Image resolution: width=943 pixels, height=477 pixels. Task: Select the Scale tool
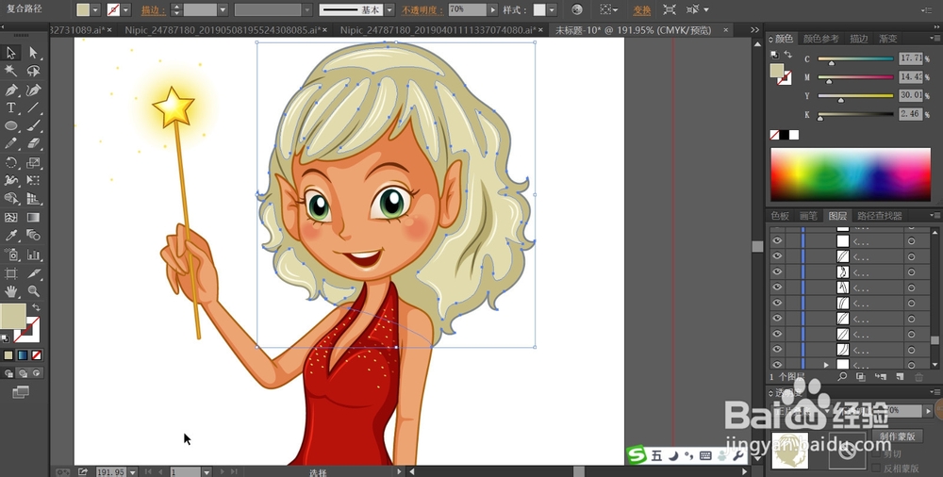pos(33,162)
